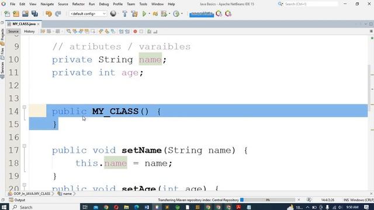The width and height of the screenshot is (374, 210).
Task: Click the Undo arrow icon
Action: [x=49, y=14]
